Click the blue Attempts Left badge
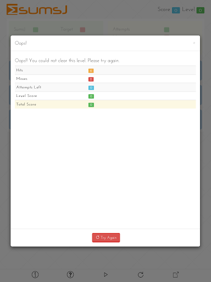The height and width of the screenshot is (282, 211). coord(91,88)
